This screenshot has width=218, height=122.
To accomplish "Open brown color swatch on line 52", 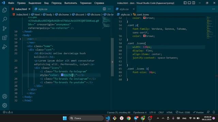I will pos(144,18).
